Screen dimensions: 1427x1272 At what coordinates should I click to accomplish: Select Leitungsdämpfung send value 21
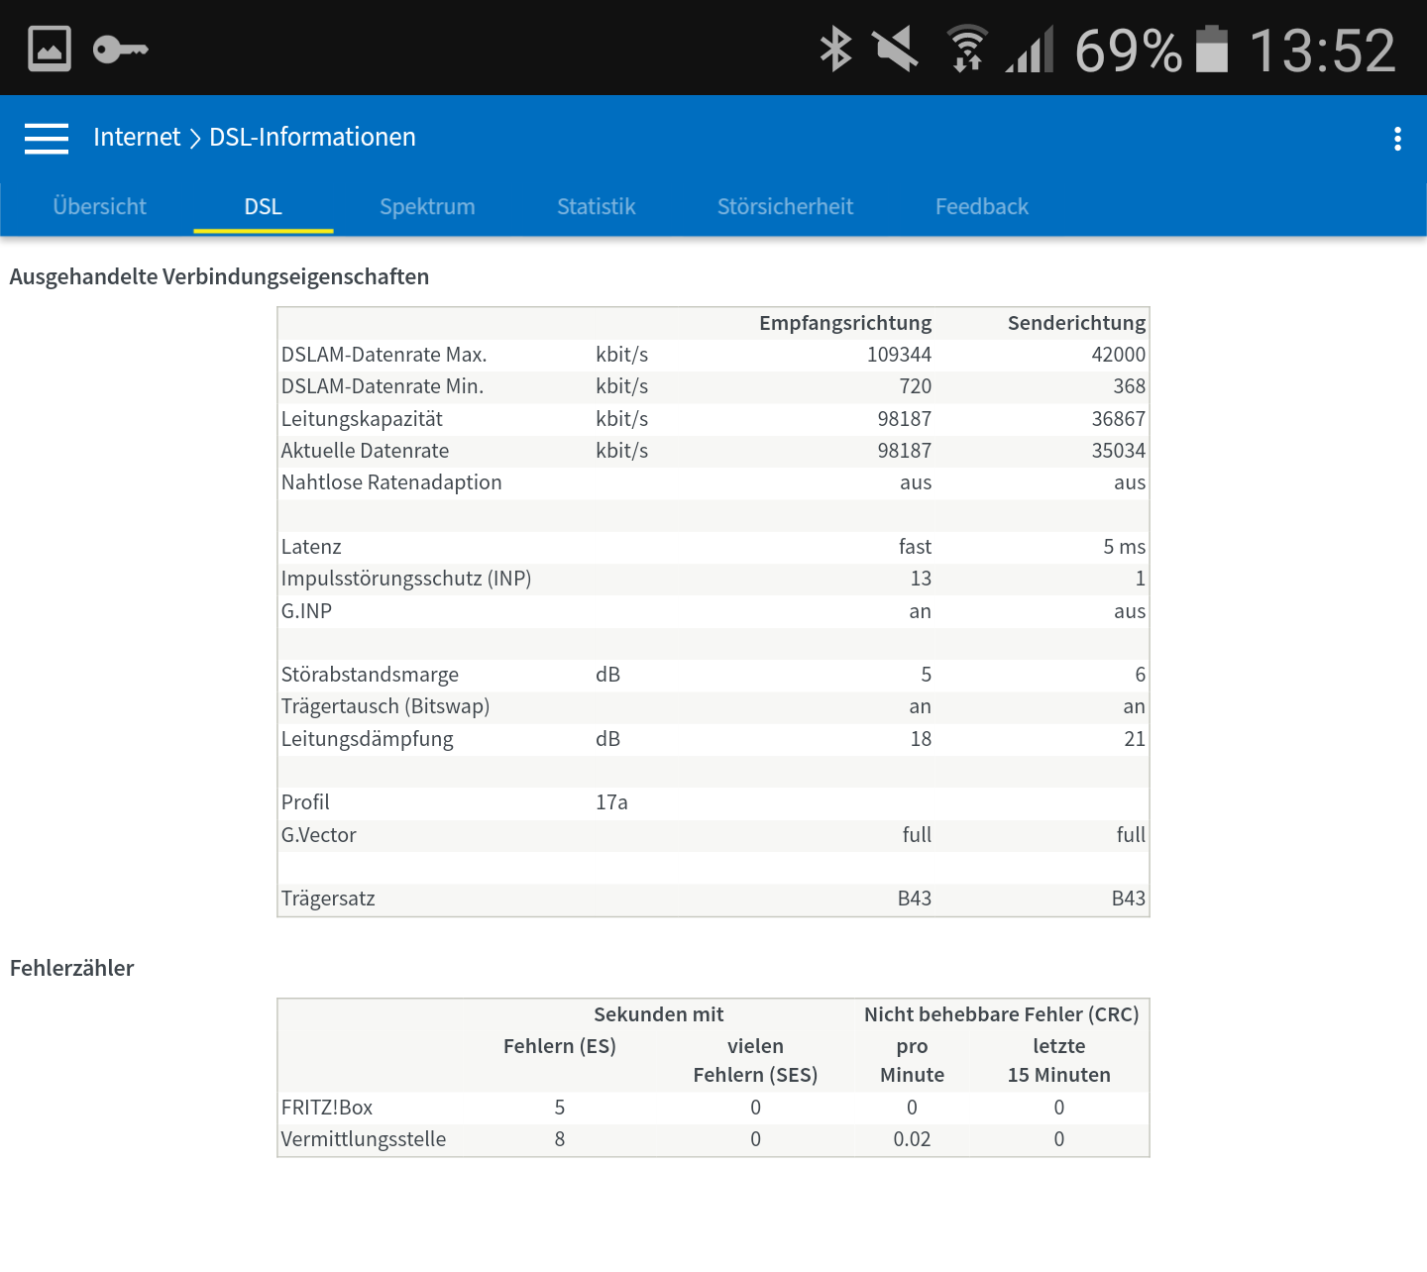point(1135,739)
